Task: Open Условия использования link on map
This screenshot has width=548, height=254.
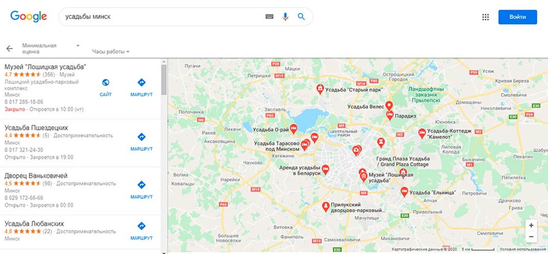Action: [x=523, y=249]
